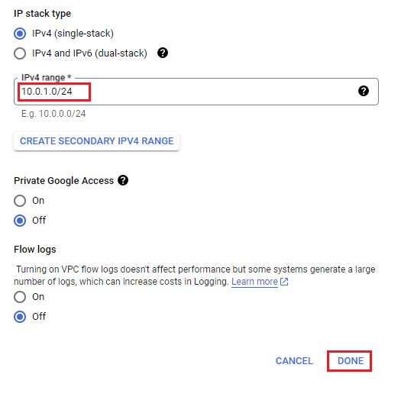
Task: Open help icon beside dual-stack option
Action: (x=163, y=53)
